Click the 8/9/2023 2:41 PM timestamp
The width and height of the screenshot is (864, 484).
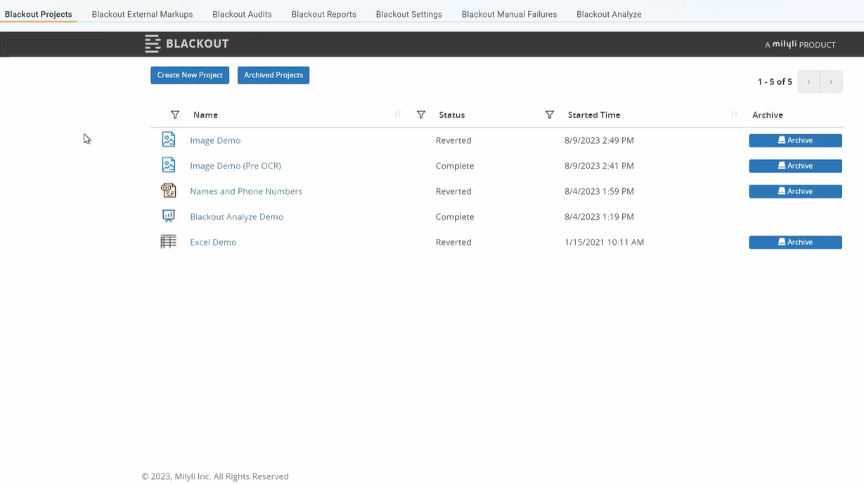tap(599, 166)
